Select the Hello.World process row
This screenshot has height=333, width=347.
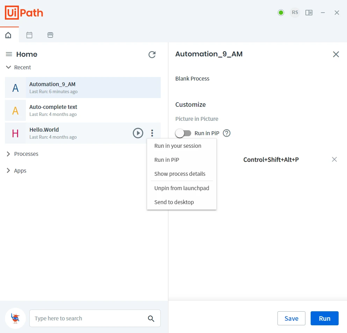tap(83, 133)
